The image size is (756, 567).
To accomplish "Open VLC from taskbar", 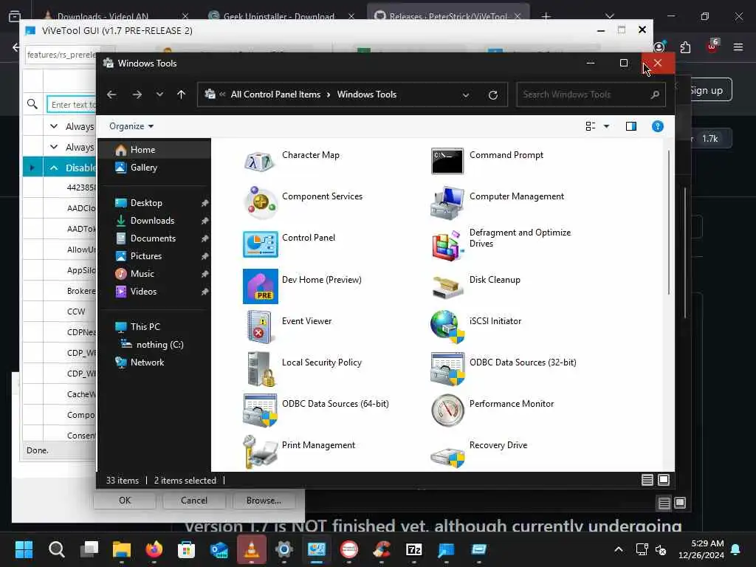I will coord(251,549).
